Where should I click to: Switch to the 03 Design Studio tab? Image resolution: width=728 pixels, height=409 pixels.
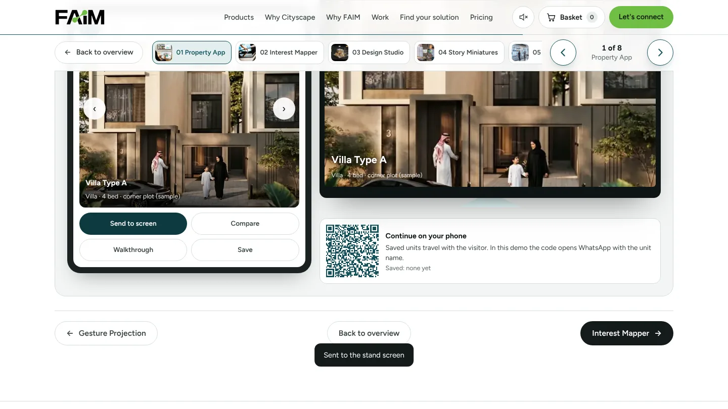(370, 53)
